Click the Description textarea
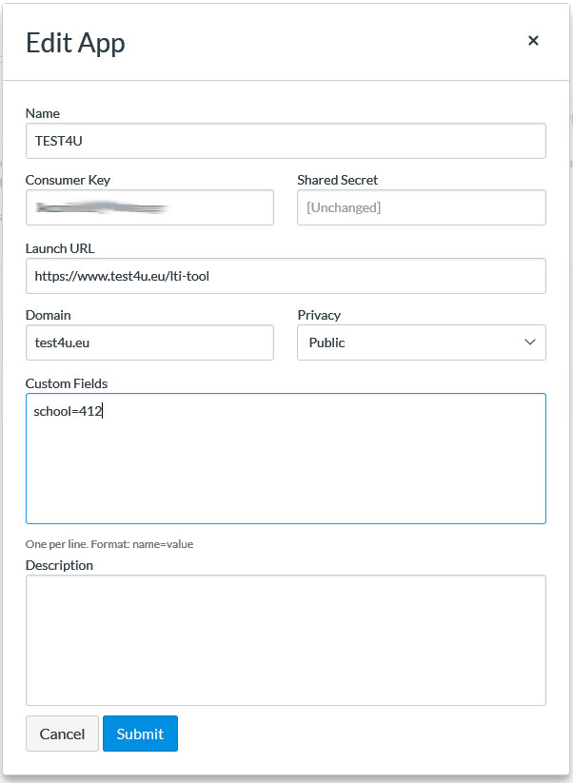This screenshot has height=783, width=573. click(x=286, y=640)
